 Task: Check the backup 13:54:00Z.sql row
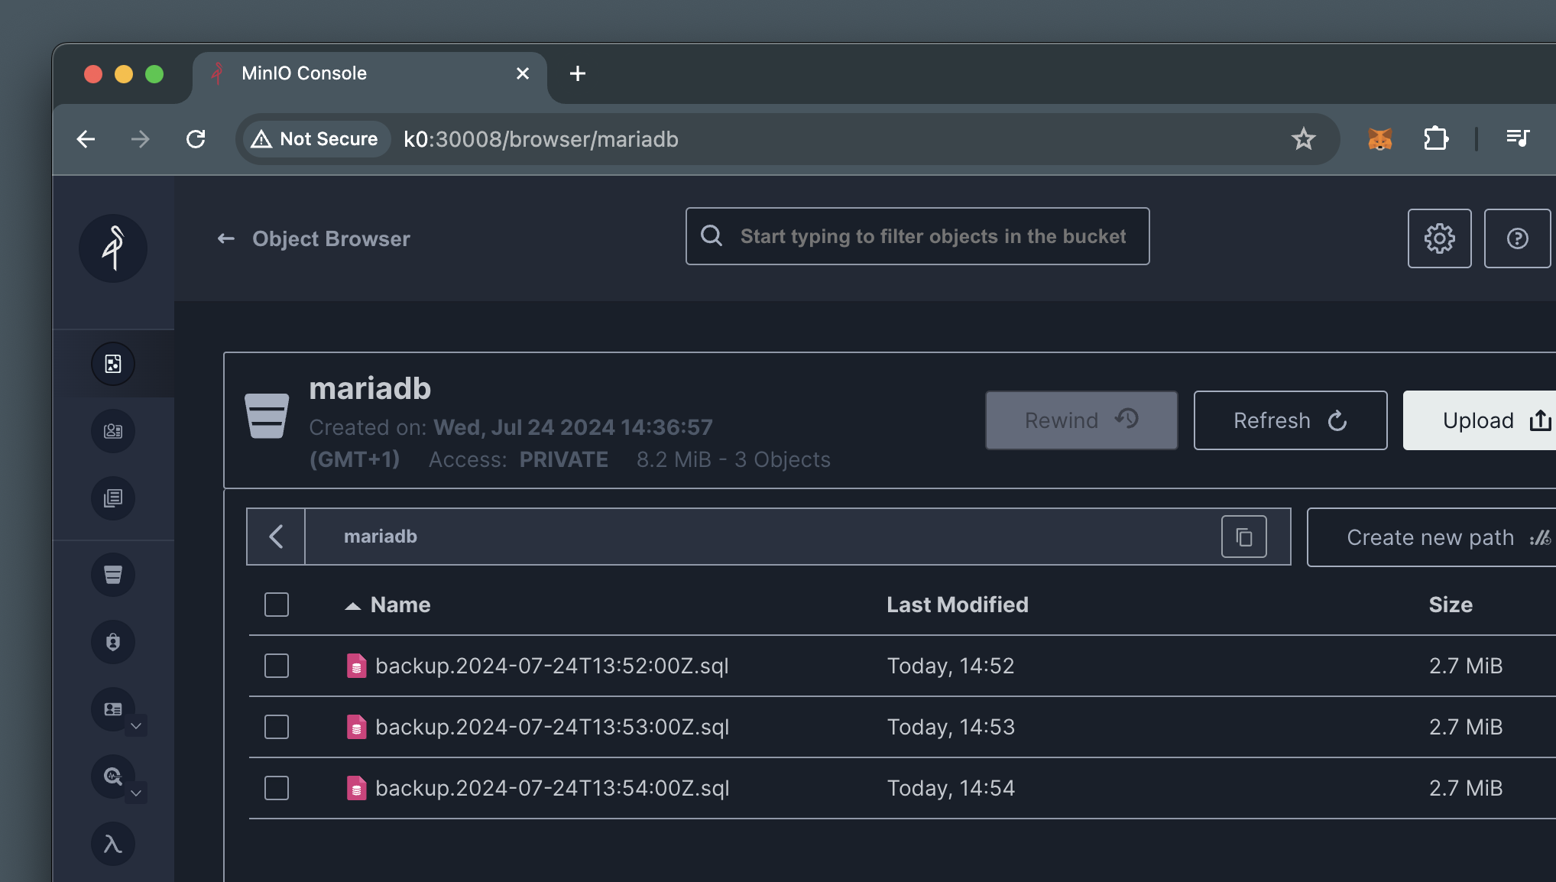(x=276, y=788)
